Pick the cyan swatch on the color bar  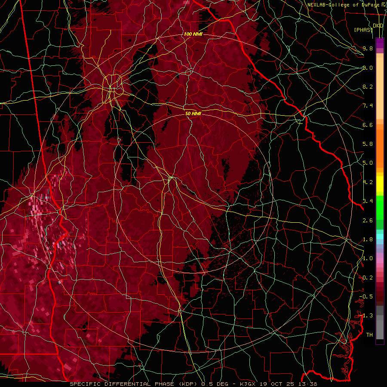coord(380,236)
